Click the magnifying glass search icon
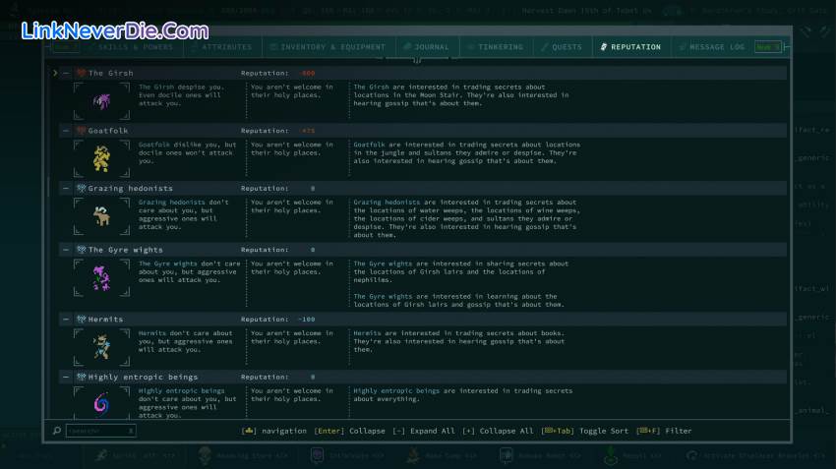This screenshot has width=836, height=469. tap(57, 431)
